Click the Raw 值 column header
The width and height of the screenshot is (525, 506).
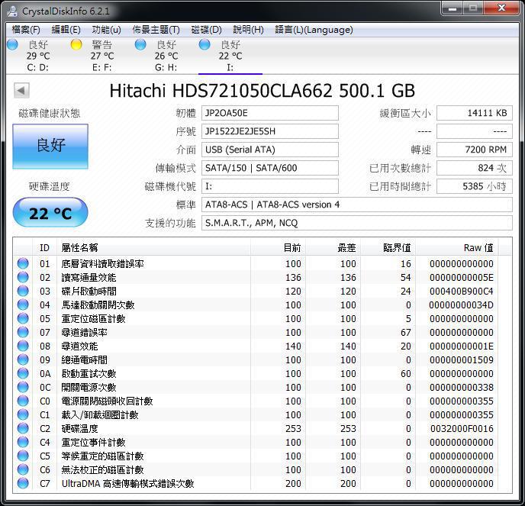[456, 248]
